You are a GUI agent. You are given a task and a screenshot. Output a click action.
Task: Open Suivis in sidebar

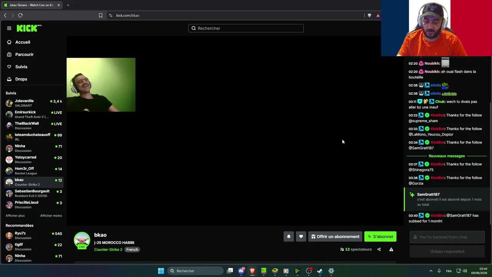(21, 67)
